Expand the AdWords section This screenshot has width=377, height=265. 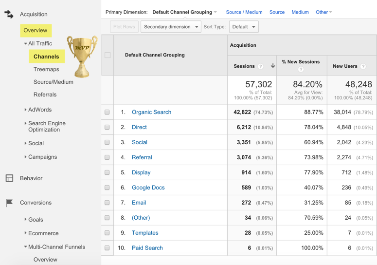25,110
